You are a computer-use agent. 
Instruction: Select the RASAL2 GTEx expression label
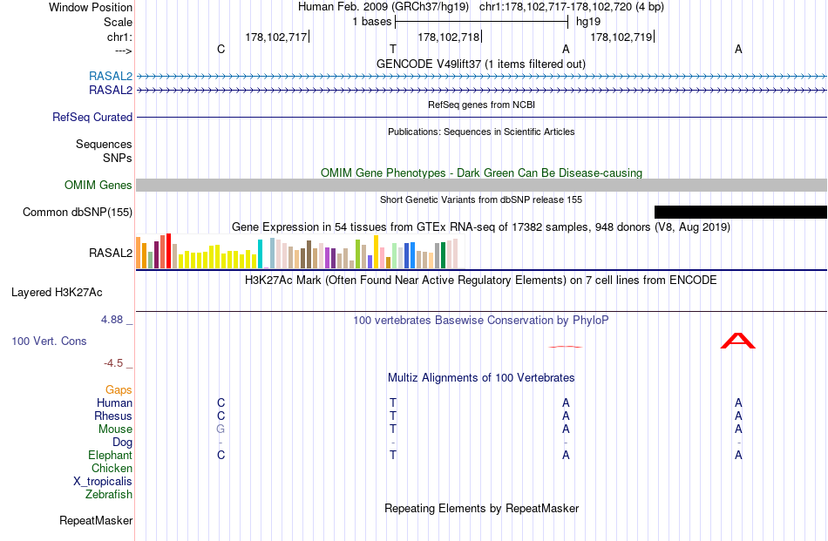pos(111,253)
